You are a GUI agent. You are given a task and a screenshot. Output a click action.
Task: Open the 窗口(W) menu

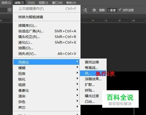[x=57, y=3]
